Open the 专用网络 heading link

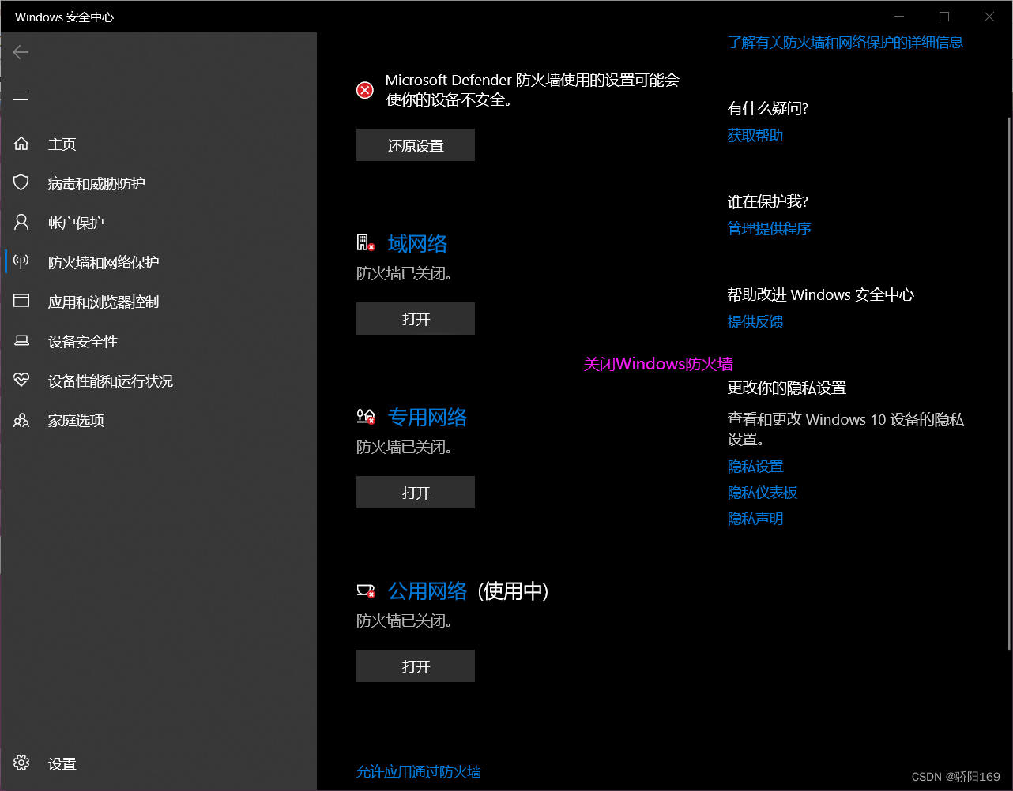[427, 417]
